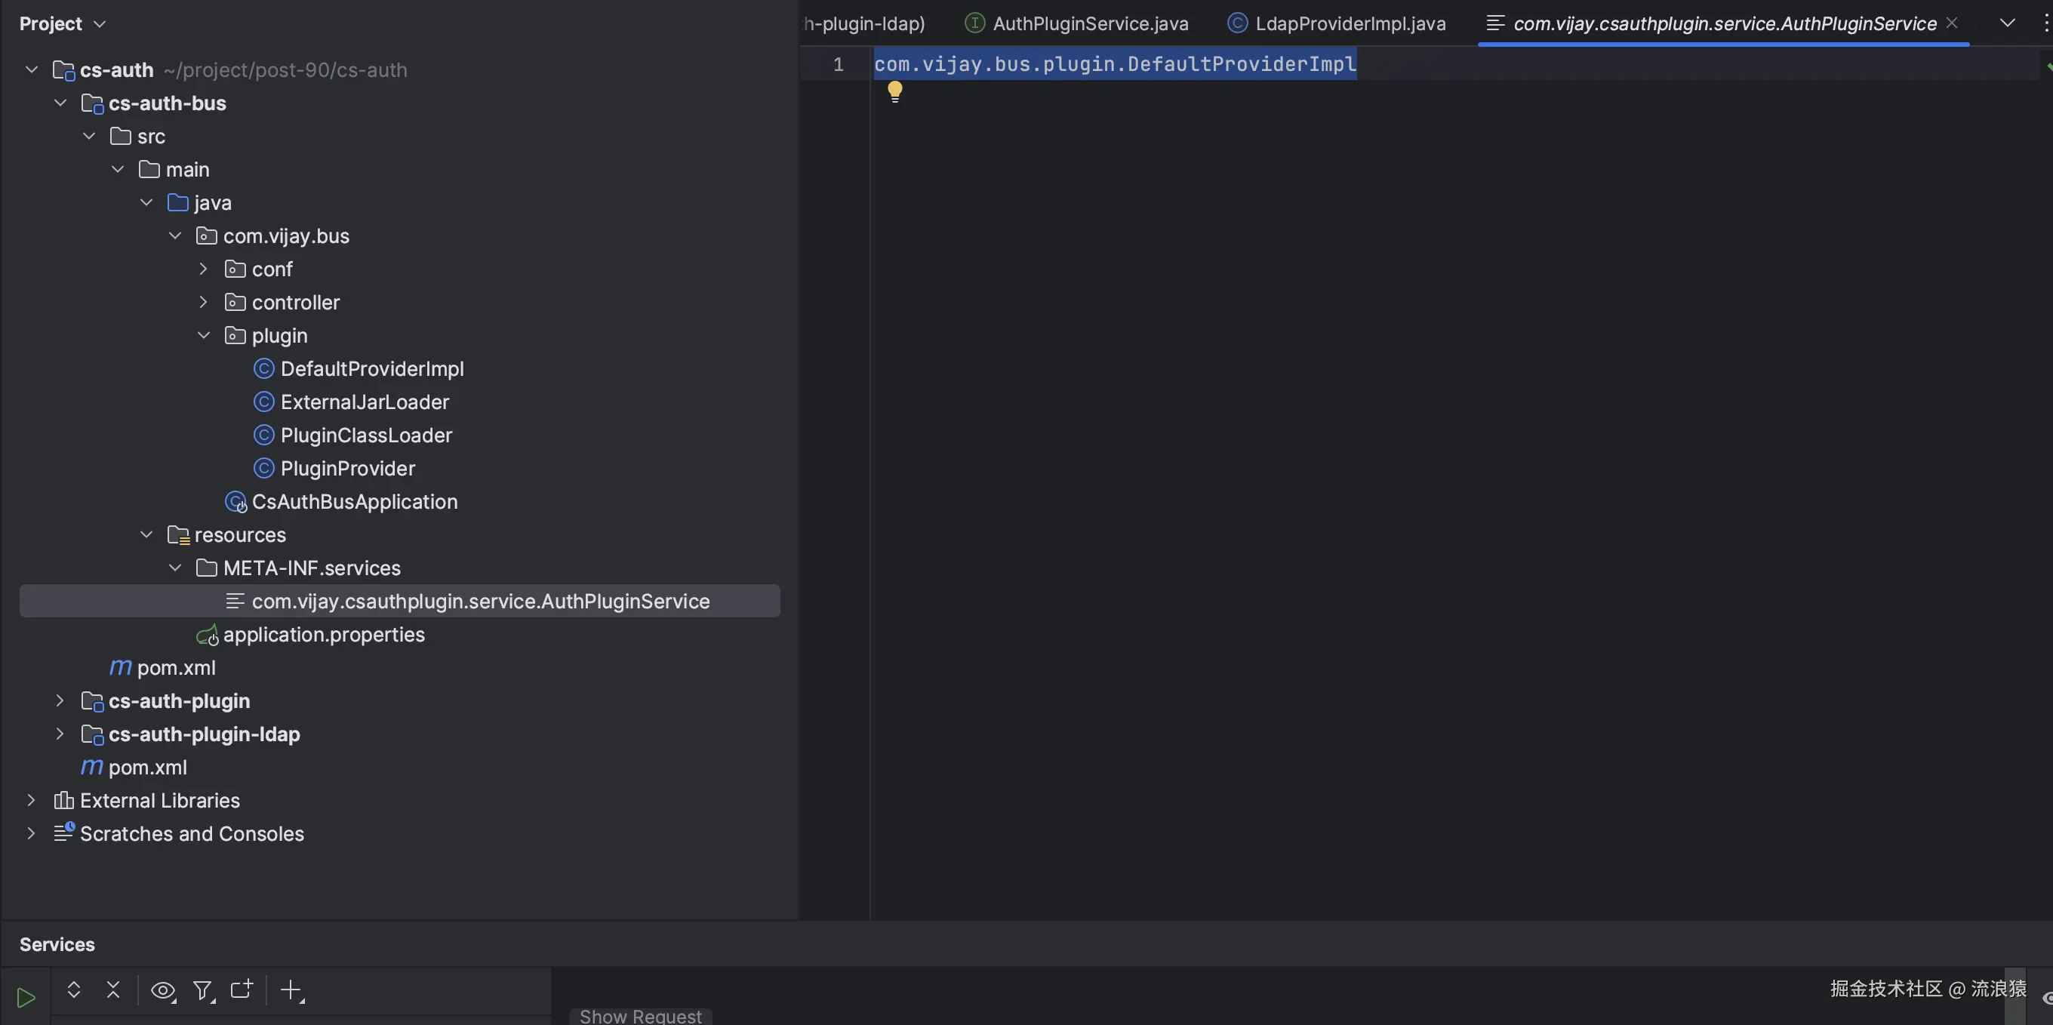Open application.properties in the tree

[x=324, y=635]
